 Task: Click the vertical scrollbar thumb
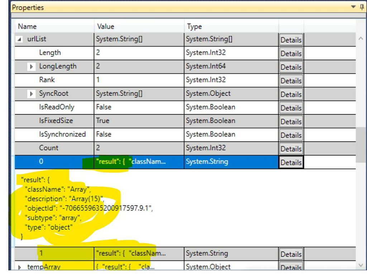click(x=361, y=145)
